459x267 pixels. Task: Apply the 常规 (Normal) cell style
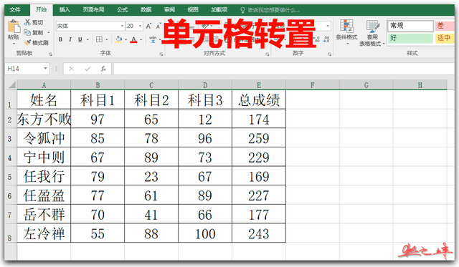(x=410, y=26)
